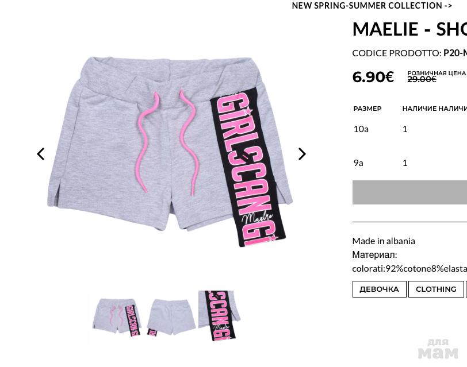Select size 10a row
Image resolution: width=467 pixels, height=367 pixels.
[x=409, y=129]
